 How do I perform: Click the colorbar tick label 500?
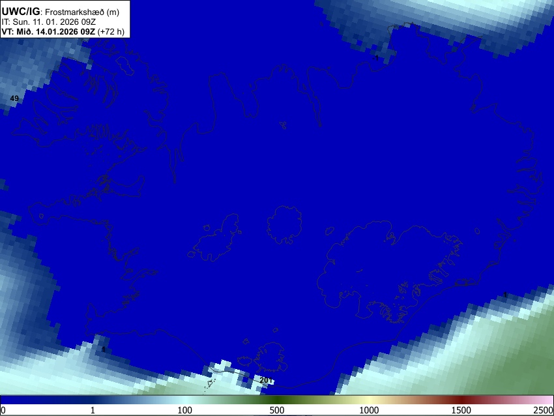click(x=277, y=410)
